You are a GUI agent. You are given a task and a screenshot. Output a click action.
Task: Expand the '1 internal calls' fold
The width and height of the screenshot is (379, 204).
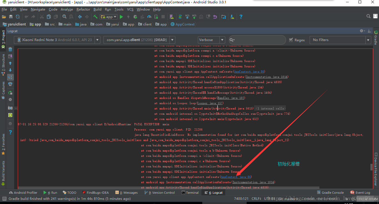tap(270, 108)
